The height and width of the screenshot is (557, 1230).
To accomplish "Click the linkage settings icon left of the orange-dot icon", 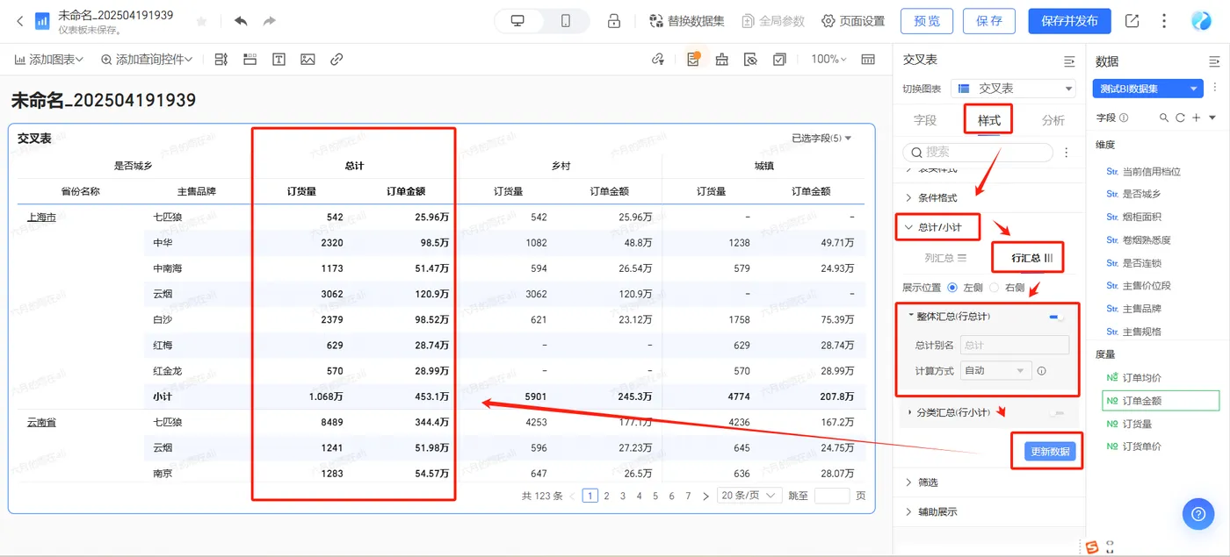I will click(x=658, y=60).
